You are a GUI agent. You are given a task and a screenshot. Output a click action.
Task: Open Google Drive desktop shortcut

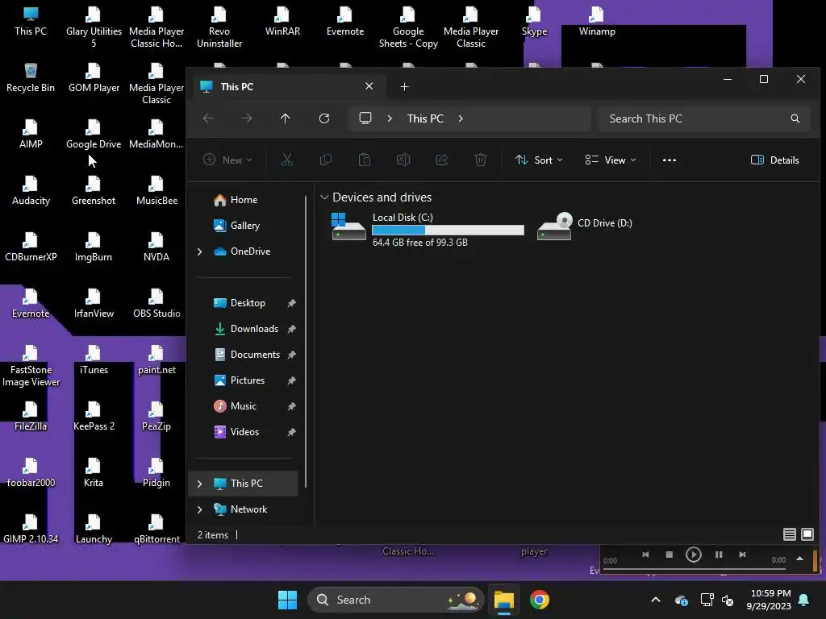coord(94,134)
